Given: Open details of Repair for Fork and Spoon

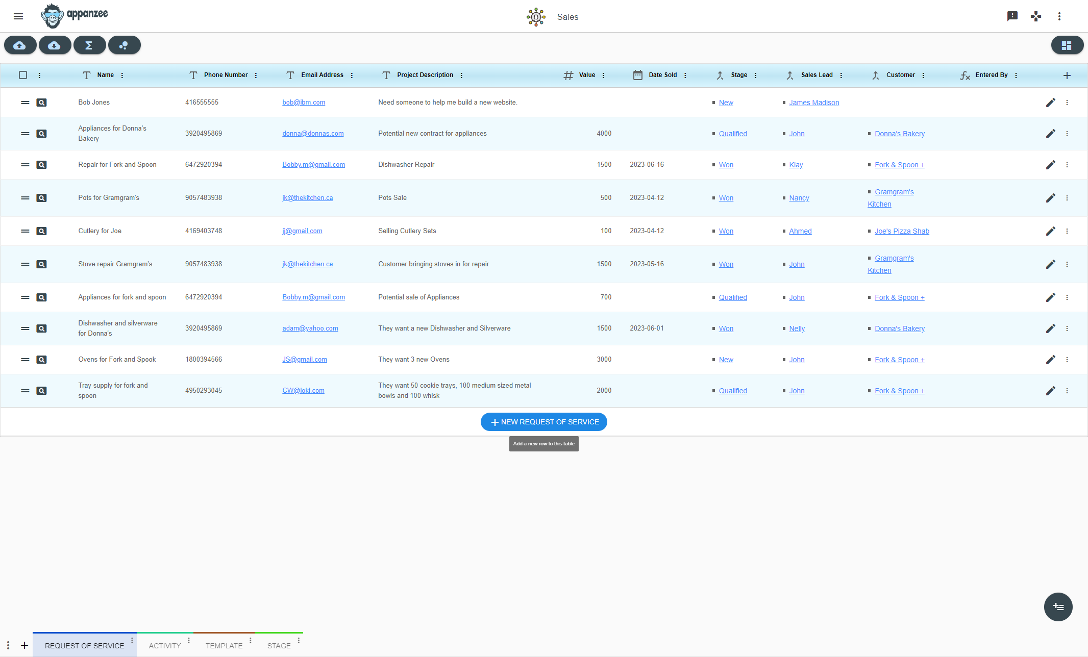Looking at the screenshot, I should click(x=41, y=165).
